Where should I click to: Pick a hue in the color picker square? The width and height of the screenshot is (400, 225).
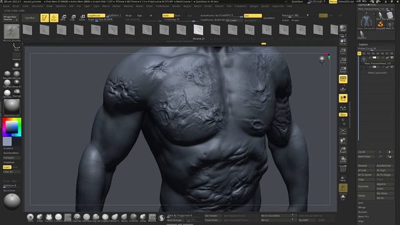click(12, 127)
